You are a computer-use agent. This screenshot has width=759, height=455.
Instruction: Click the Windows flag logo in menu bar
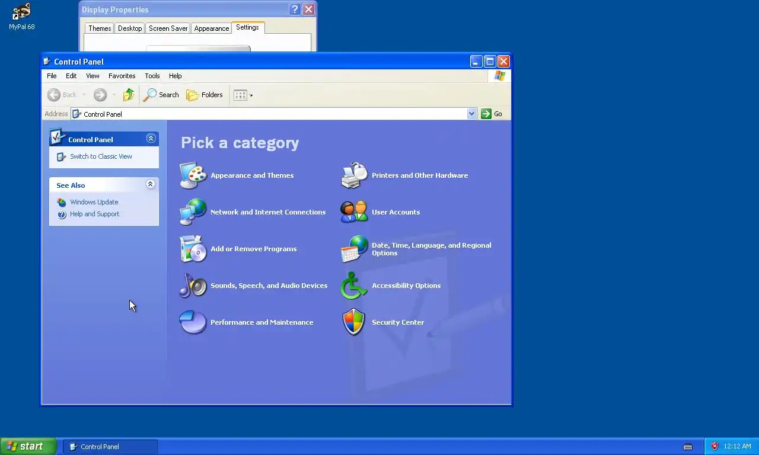click(499, 76)
